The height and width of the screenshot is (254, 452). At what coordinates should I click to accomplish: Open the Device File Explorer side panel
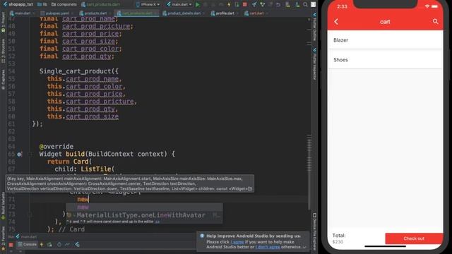[314, 232]
